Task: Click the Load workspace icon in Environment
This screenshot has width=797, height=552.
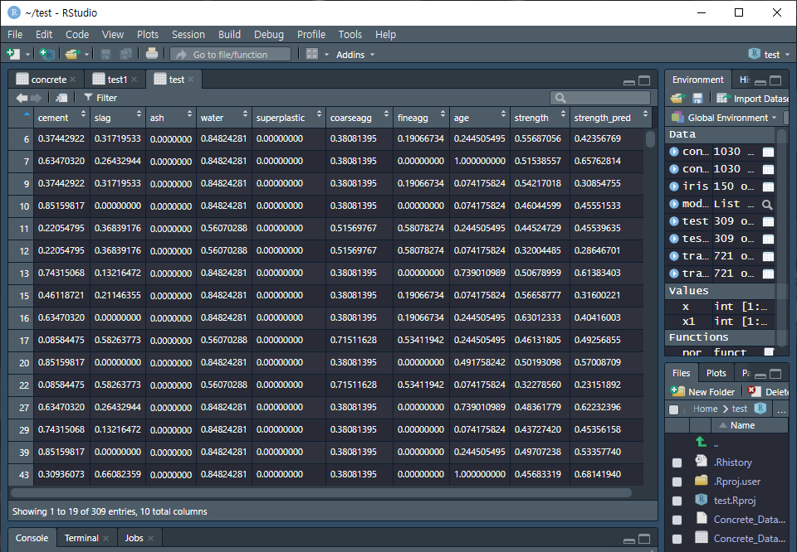Action: click(x=677, y=99)
